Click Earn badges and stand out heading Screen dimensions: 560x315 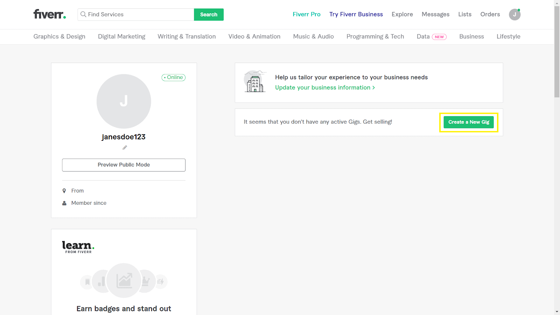coord(124,309)
